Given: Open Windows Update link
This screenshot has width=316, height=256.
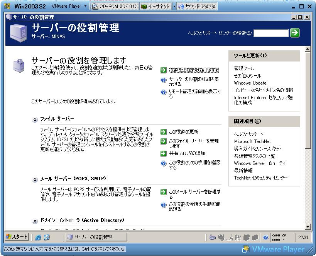Looking at the screenshot, I should click(x=250, y=83).
